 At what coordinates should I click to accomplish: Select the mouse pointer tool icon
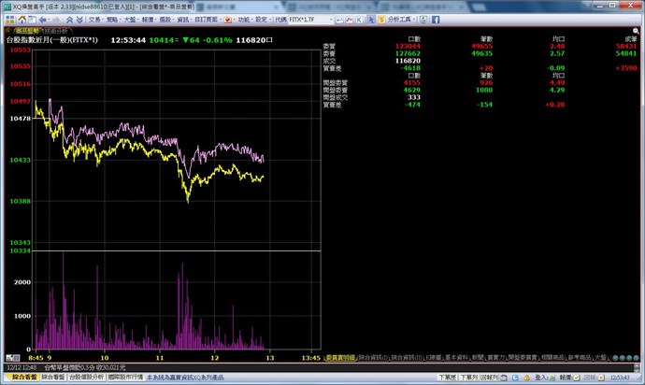[371, 20]
